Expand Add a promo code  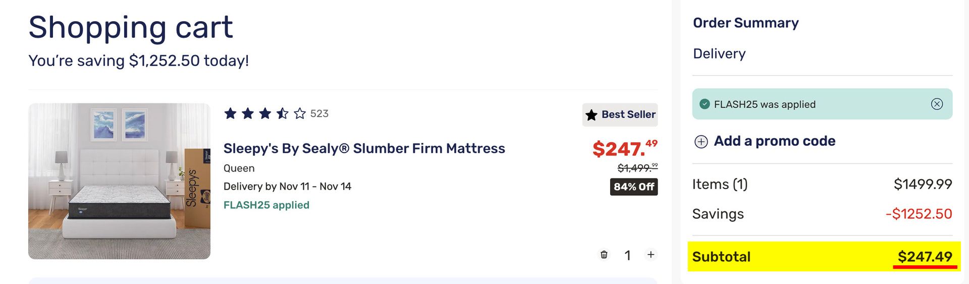[774, 141]
